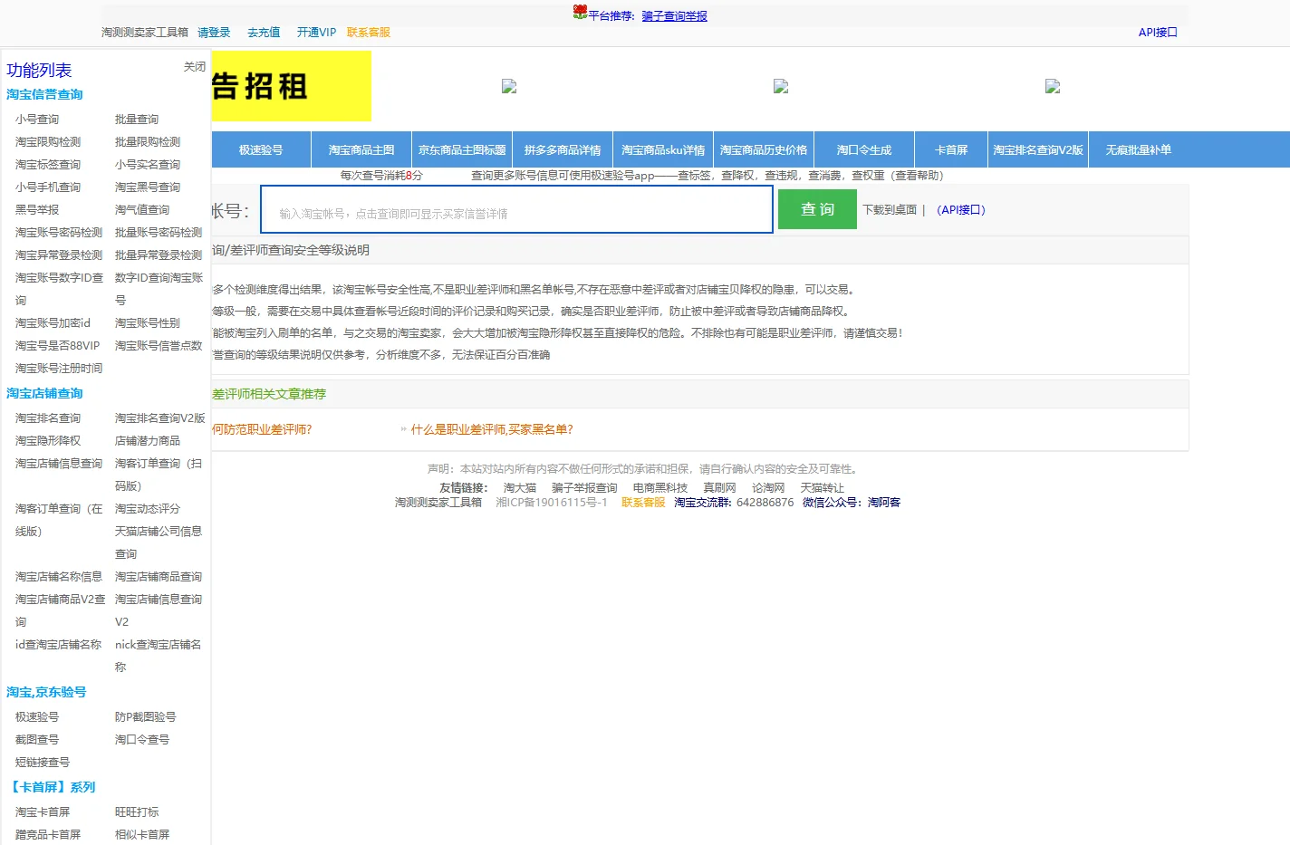Viewport: 1290px width, 845px height.
Task: Select 店铺潜力商品 in the sidebar
Action: coord(148,441)
